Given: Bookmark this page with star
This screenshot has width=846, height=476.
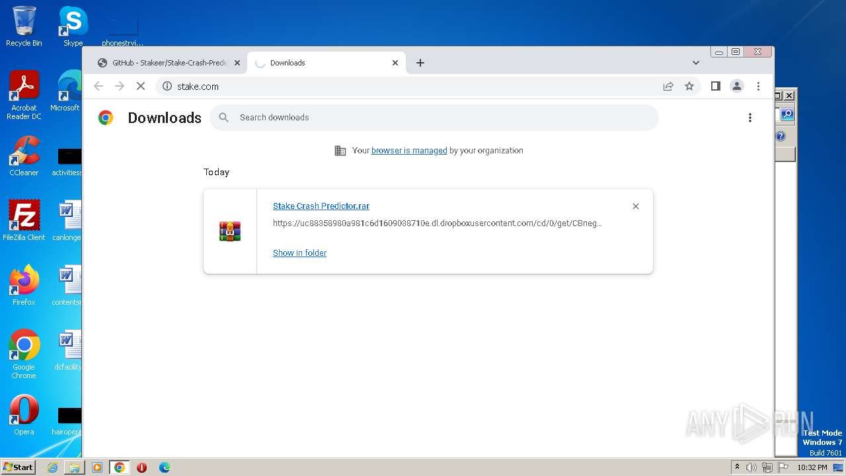Looking at the screenshot, I should click(x=689, y=86).
